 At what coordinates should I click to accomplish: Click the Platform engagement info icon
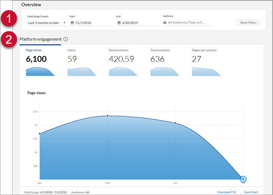point(66,39)
